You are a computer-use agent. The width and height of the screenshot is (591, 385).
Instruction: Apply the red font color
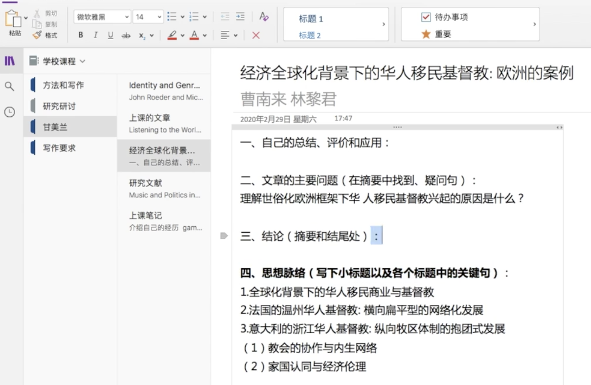pos(194,35)
